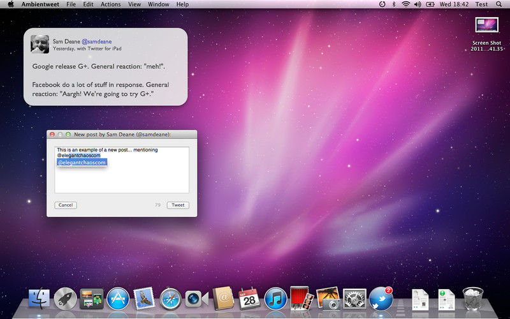Open iPhoto in the dock
Screen dimensions: 510x319
click(x=328, y=298)
